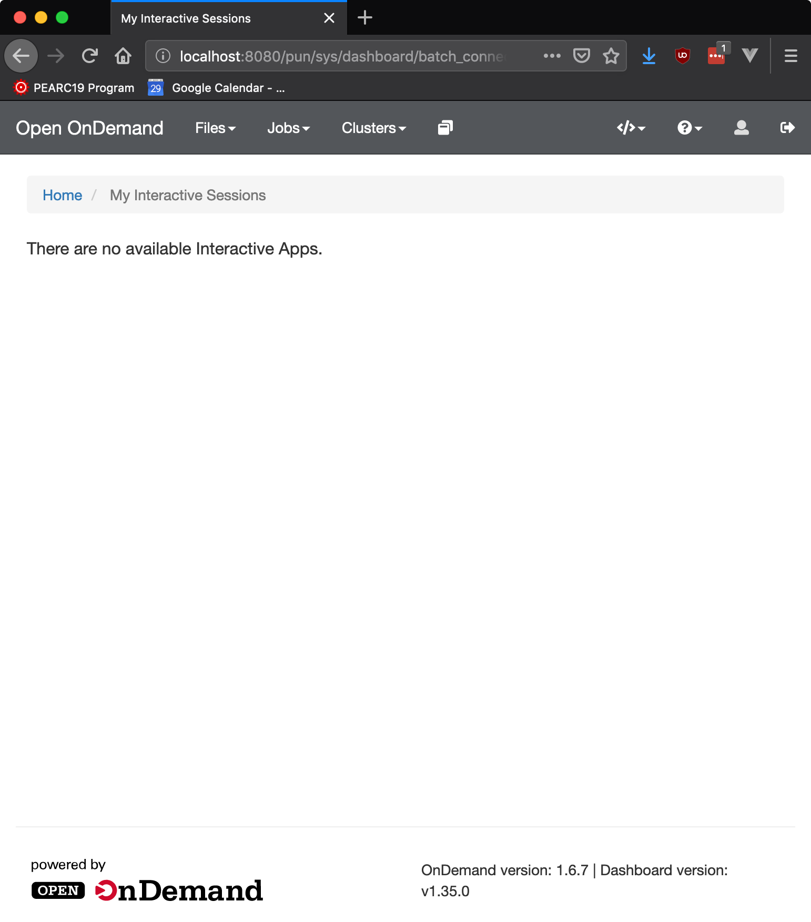811x922 pixels.
Task: Expand the Jobs dropdown menu
Action: (288, 128)
